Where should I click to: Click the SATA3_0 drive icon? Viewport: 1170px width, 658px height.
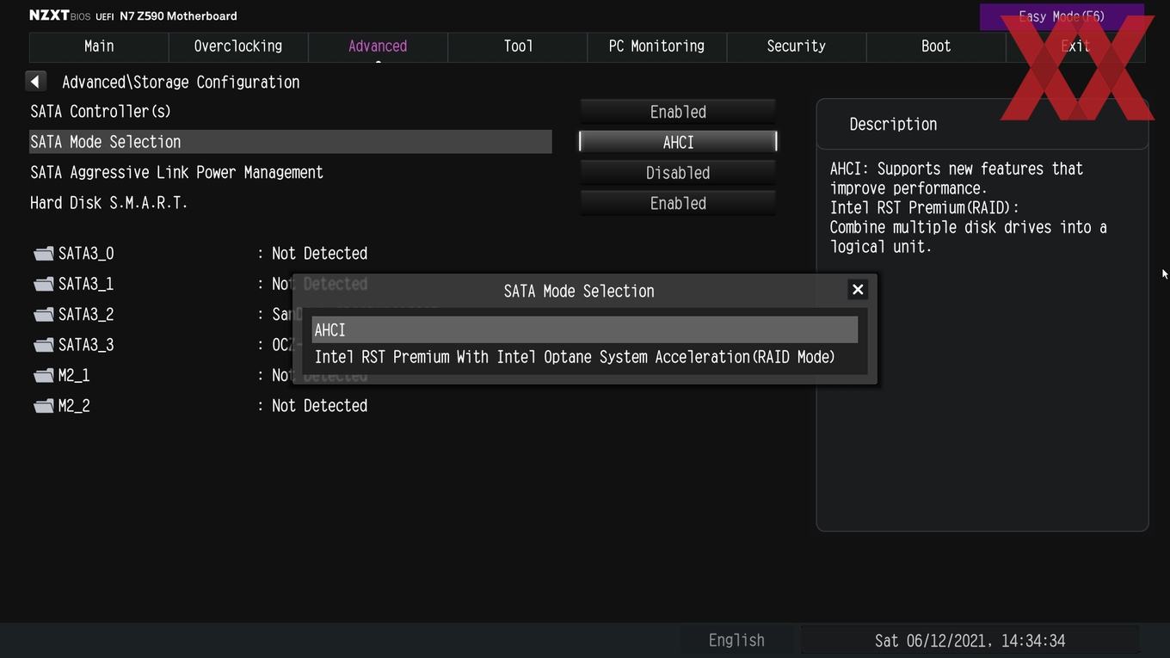(x=43, y=254)
